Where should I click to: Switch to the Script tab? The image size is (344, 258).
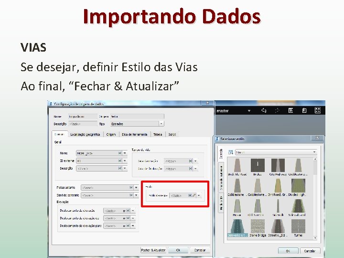[172, 134]
